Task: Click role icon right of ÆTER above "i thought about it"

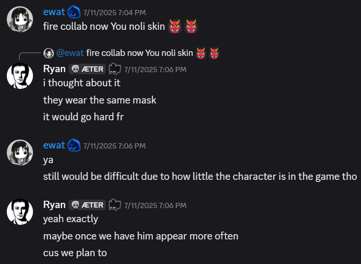Action: coord(115,69)
